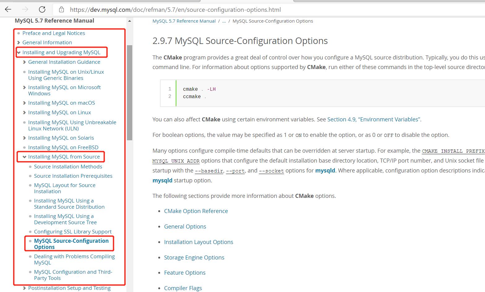Open Source Installation Methods page

68,167
